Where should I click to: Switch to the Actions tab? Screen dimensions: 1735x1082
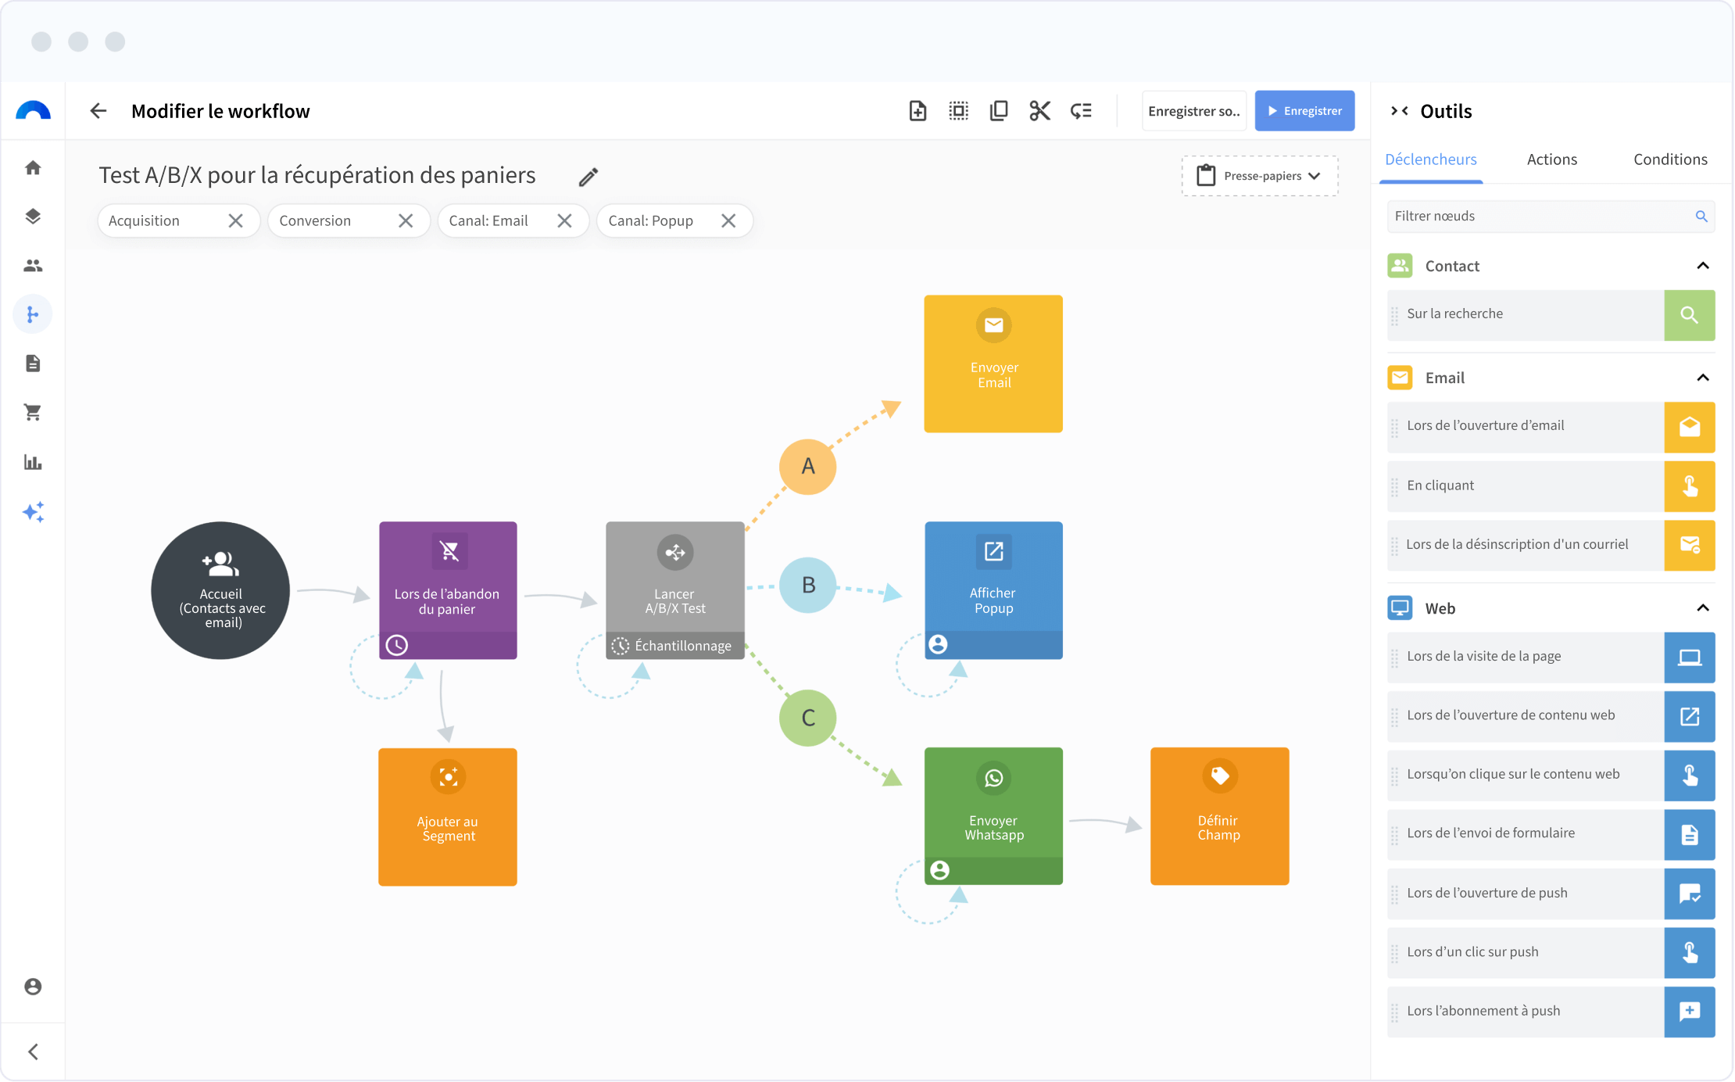tap(1551, 159)
